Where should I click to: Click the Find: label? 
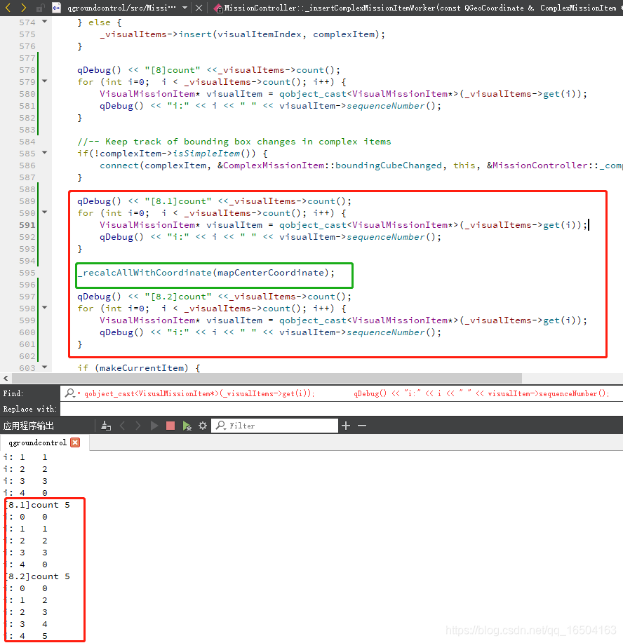coord(13,393)
